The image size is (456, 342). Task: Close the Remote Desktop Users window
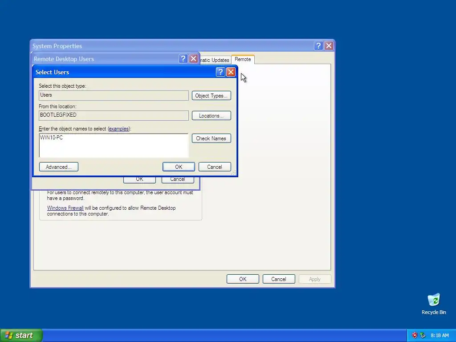pyautogui.click(x=193, y=59)
